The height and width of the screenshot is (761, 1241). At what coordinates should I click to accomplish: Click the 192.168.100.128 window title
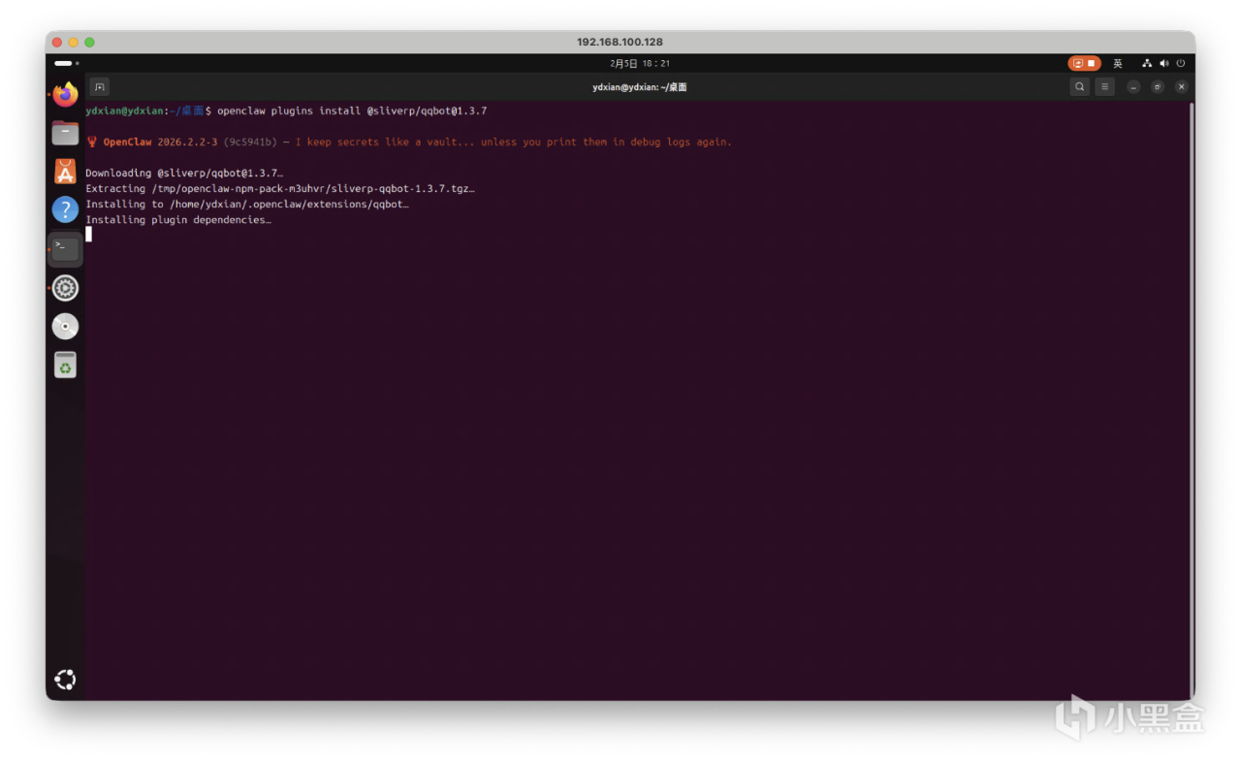pyautogui.click(x=620, y=43)
